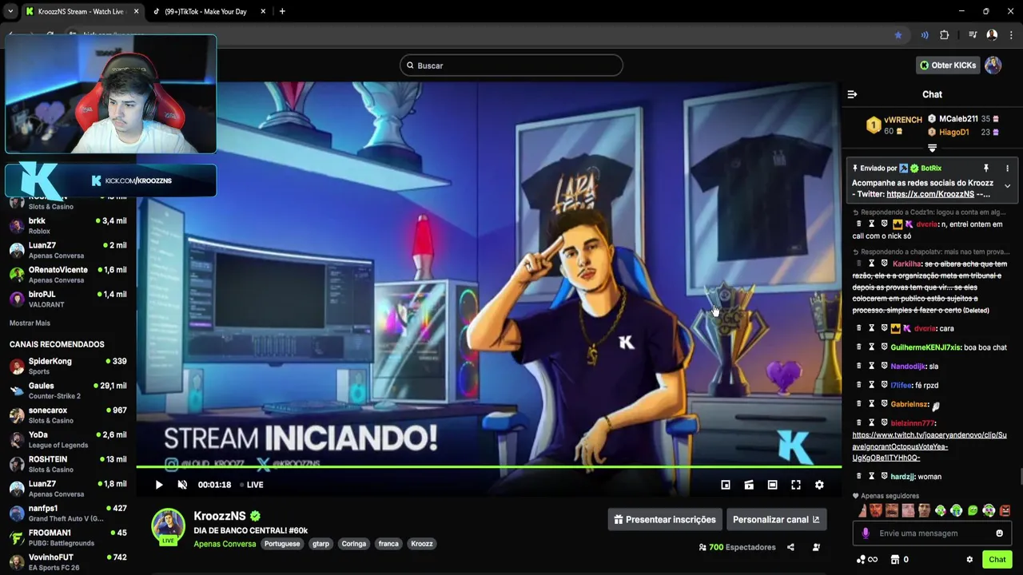This screenshot has height=575, width=1023.
Task: Open chat settings gear
Action: coord(969,560)
